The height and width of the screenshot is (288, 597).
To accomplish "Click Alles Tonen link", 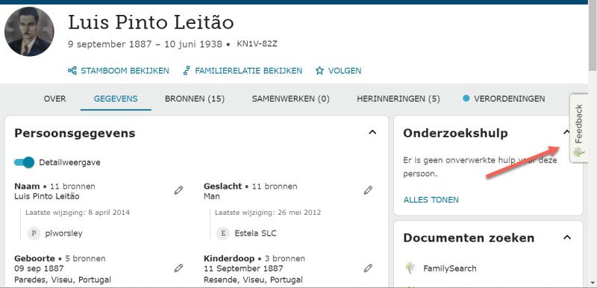I will [431, 200].
